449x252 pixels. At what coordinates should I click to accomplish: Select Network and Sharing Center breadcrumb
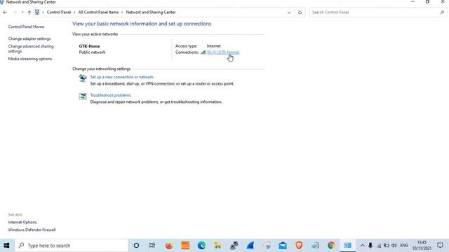pos(151,13)
